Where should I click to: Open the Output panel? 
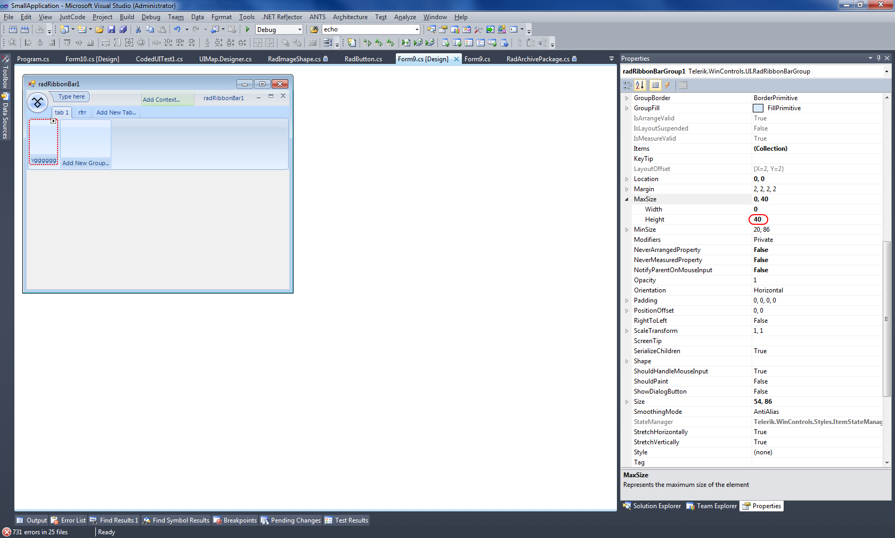coord(32,520)
